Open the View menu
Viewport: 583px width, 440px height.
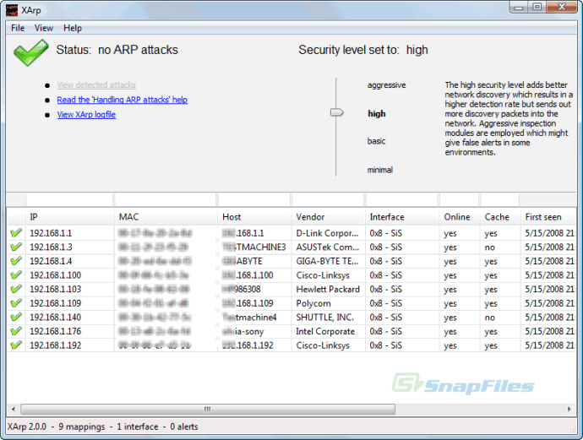coord(43,28)
